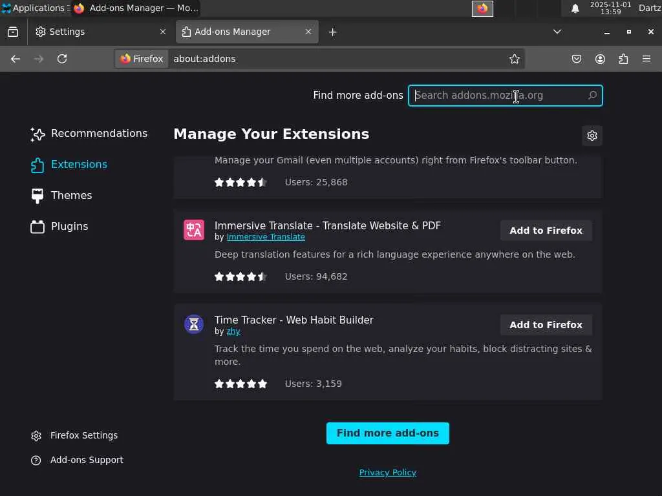Click the clock showing 13:59
This screenshot has height=496, width=662.
610,8
